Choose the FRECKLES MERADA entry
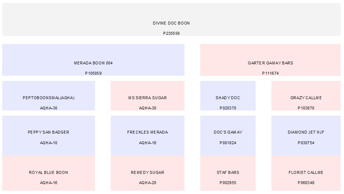Viewport: 344px width, 194px height. pyautogui.click(x=147, y=132)
